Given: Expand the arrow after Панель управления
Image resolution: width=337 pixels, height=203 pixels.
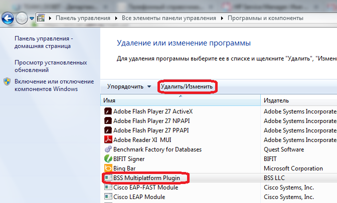Looking at the screenshot, I should point(116,18).
